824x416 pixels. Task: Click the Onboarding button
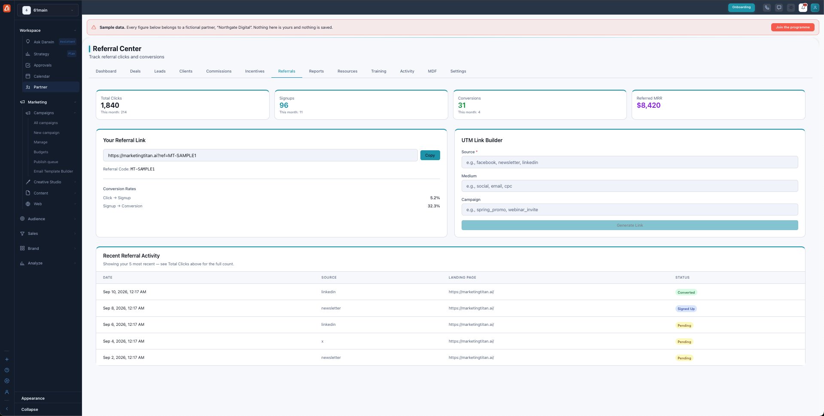click(x=742, y=7)
